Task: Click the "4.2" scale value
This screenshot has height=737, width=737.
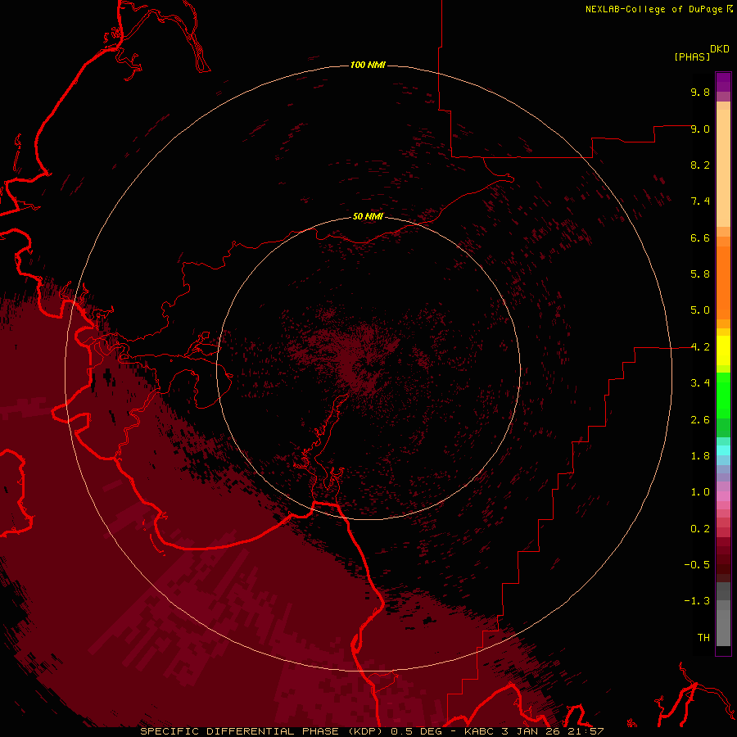Action: pos(700,347)
